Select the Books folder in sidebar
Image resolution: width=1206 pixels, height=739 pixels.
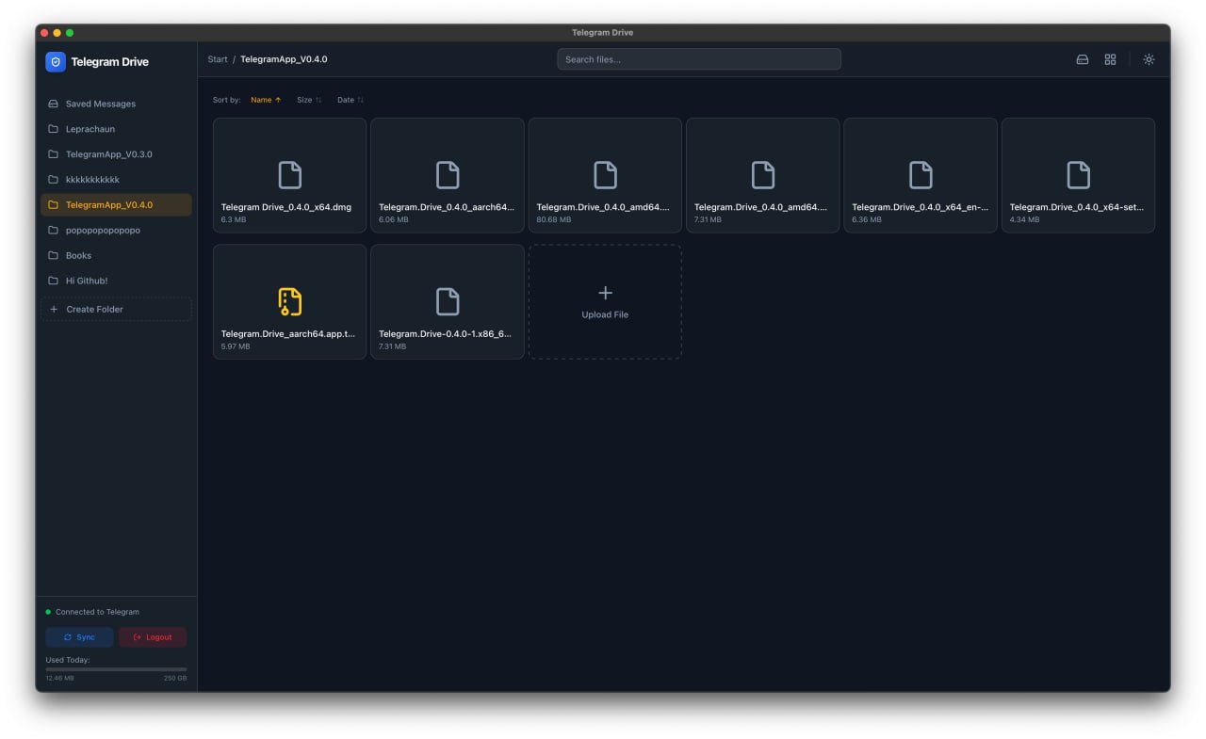[78, 255]
